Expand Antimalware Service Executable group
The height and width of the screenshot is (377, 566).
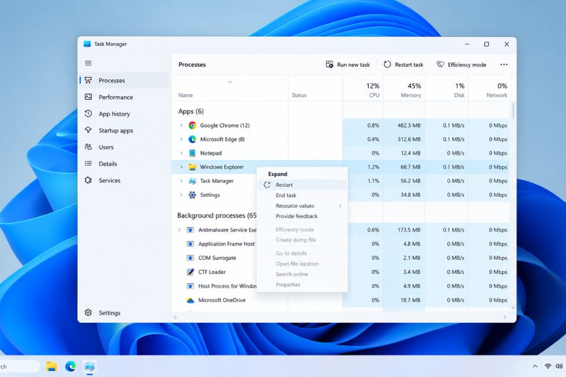pyautogui.click(x=179, y=230)
